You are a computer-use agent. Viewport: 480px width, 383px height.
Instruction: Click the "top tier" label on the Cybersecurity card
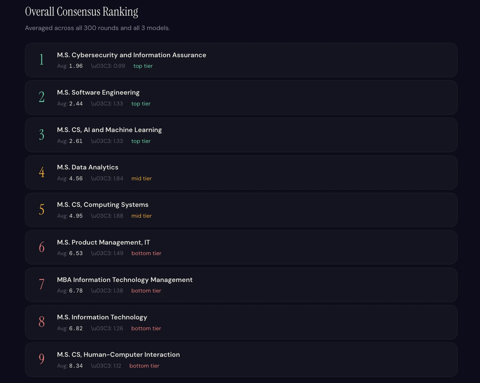[x=143, y=66]
